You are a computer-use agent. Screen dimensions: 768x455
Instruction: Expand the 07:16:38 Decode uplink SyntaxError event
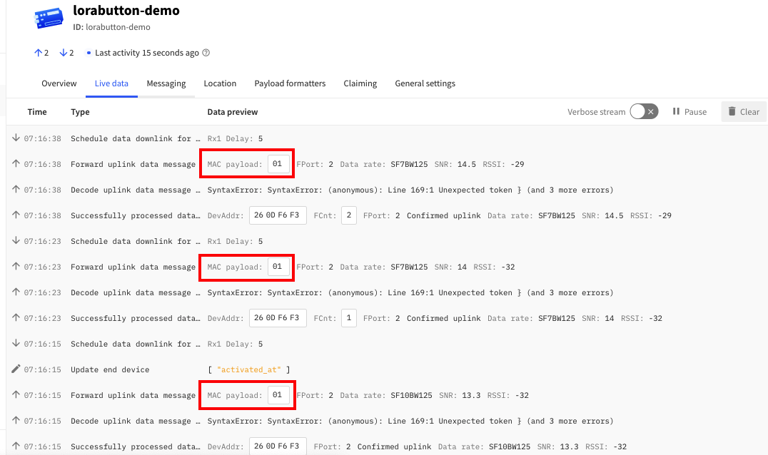pos(131,190)
